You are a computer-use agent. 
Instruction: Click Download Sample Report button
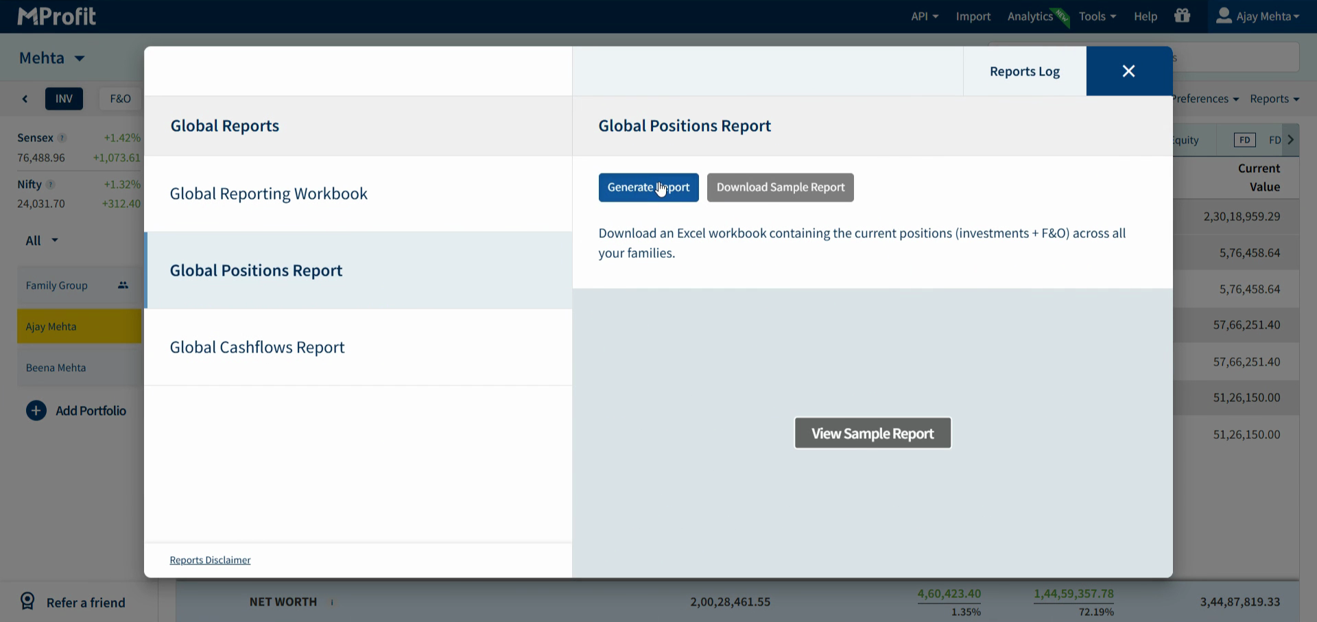click(x=781, y=187)
